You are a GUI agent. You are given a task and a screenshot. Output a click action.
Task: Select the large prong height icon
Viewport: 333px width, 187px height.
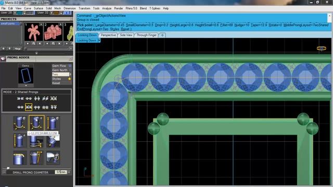[53, 123]
